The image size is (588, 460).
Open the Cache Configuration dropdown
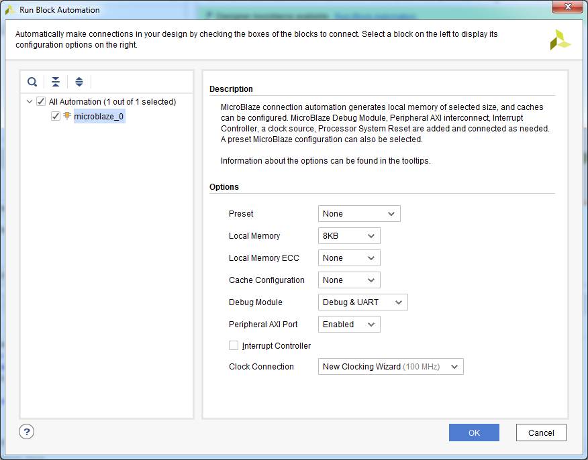tap(349, 280)
